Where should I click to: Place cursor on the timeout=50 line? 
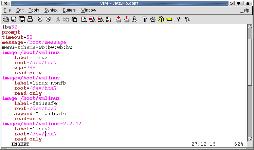pyautogui.click(x=17, y=37)
